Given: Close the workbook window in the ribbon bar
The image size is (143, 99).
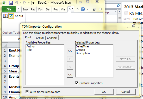Looking at the screenshot, I should [100, 9].
